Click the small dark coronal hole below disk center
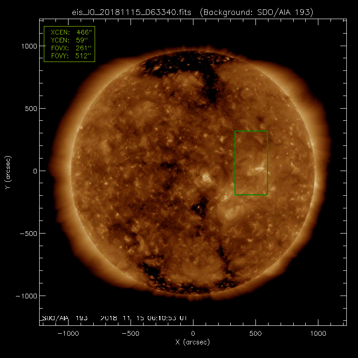This screenshot has width=358, height=358. tap(201, 205)
